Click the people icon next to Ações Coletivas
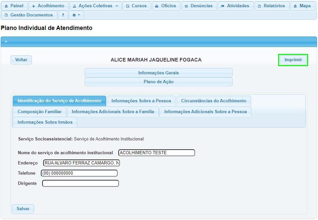The width and height of the screenshot is (318, 220). click(x=74, y=6)
